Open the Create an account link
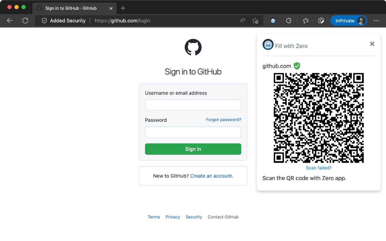The width and height of the screenshot is (386, 241). (x=211, y=176)
